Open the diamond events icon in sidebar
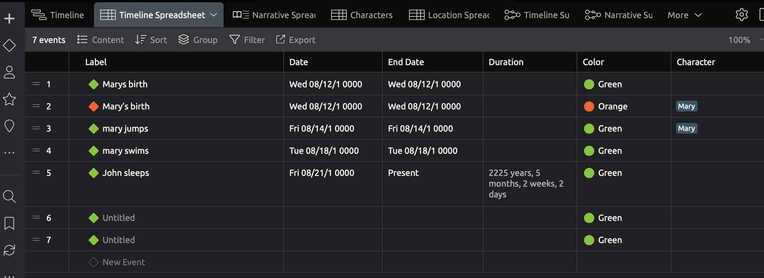Image resolution: width=764 pixels, height=278 pixels. pyautogui.click(x=9, y=45)
